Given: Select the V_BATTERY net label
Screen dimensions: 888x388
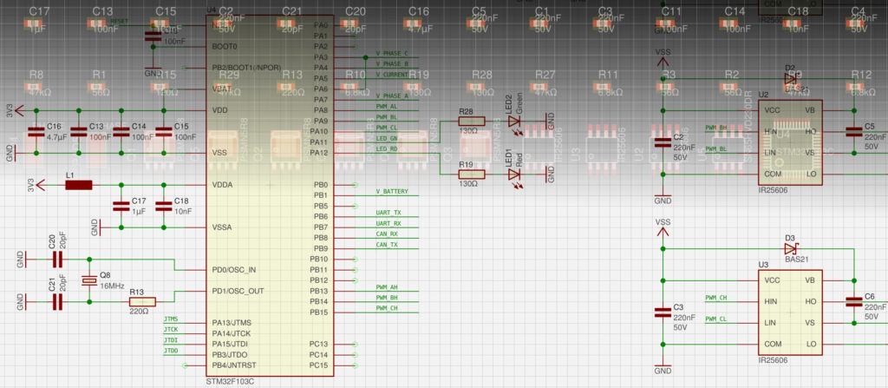Looking at the screenshot, I should (x=391, y=191).
